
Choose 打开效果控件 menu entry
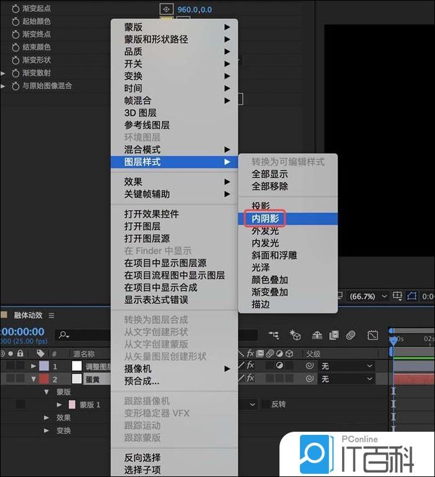(x=174, y=214)
